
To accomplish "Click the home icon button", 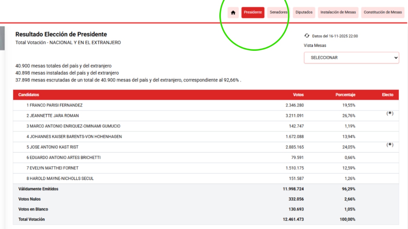I will (x=233, y=13).
